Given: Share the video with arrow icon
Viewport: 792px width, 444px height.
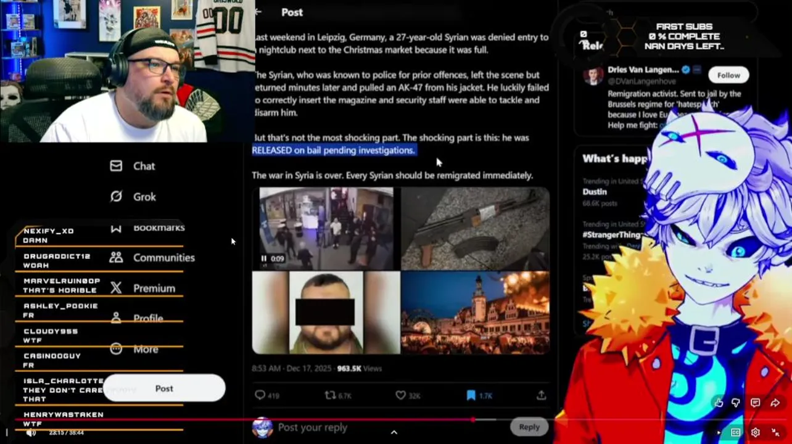Looking at the screenshot, I should pyautogui.click(x=775, y=403).
